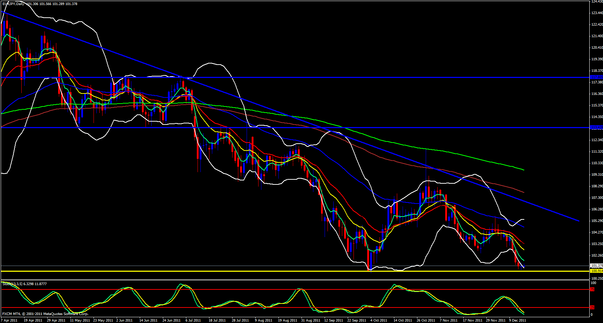Click the 4 Oct 2011 date label

(x=379, y=320)
